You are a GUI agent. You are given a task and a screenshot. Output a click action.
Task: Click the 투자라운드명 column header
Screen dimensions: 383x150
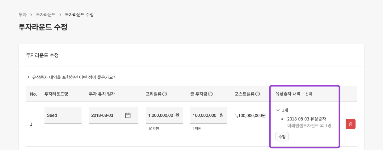coord(56,94)
